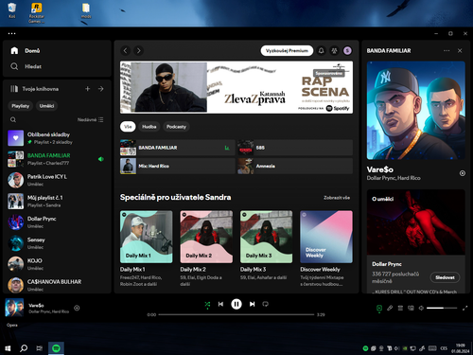Open the Rap Scéna sponsored banner
Image resolution: width=473 pixels, height=355 pixels.
point(236,87)
